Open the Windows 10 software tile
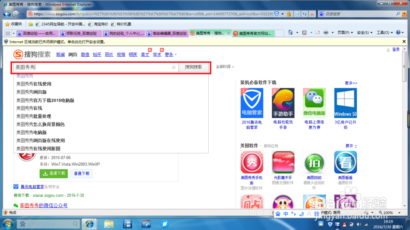Viewport: 410px width, 230px height. tap(345, 103)
